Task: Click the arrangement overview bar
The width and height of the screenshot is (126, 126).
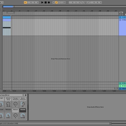Action: (64, 7)
